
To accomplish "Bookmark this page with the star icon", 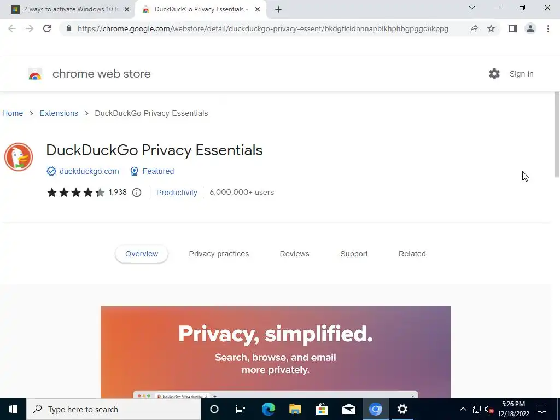I will (491, 28).
